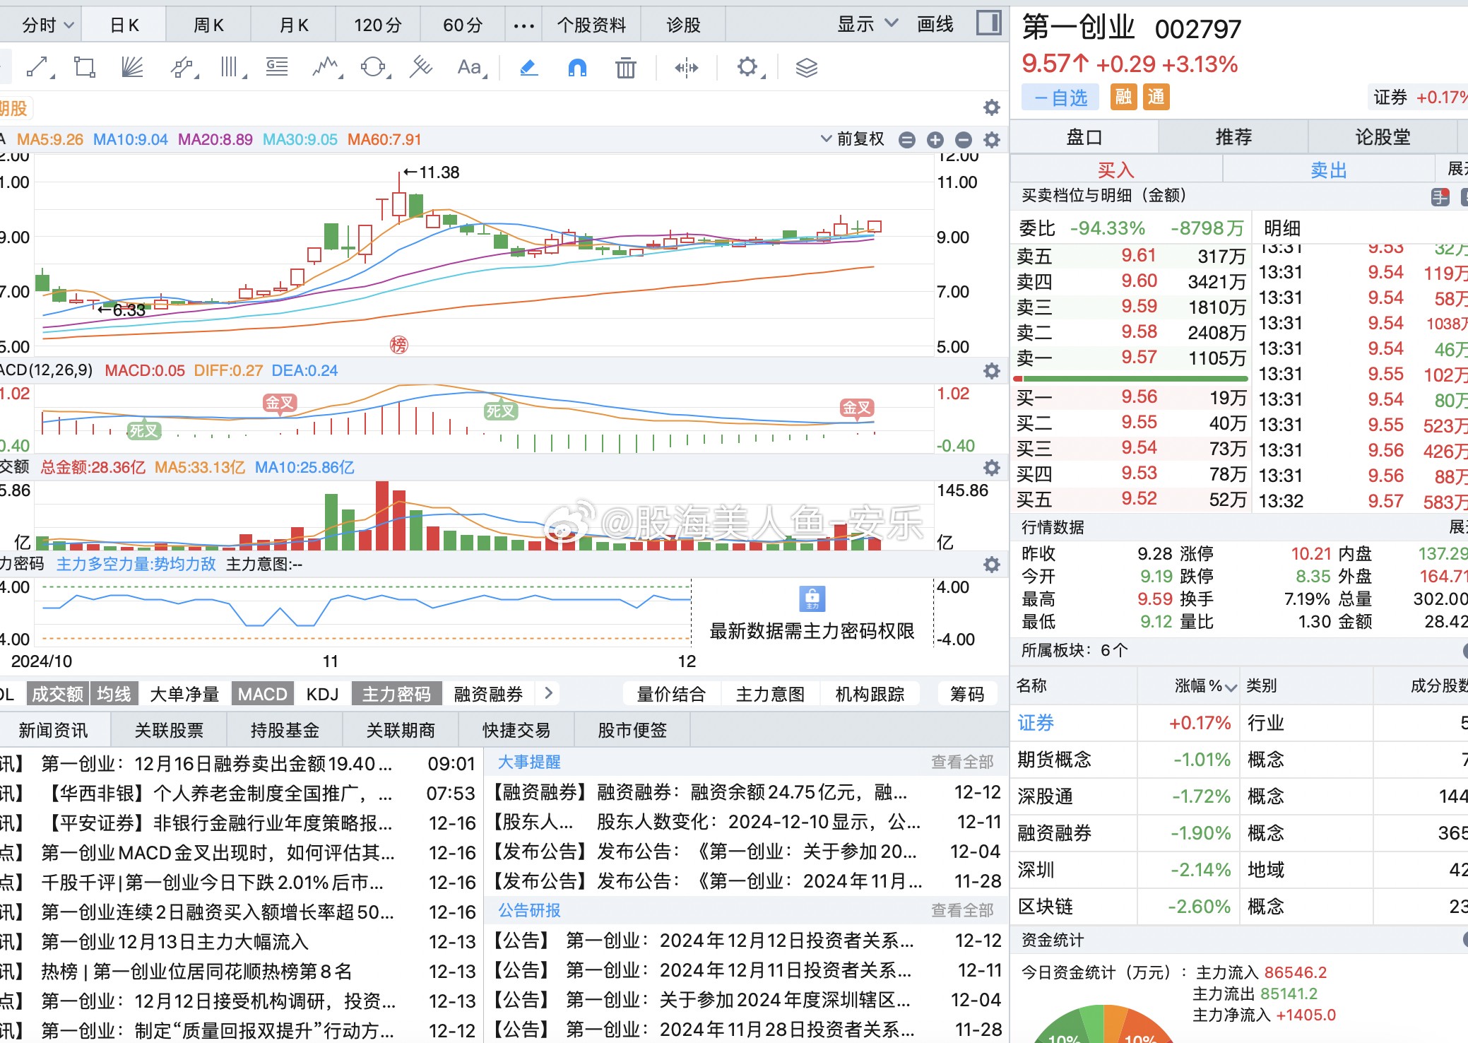Open 机构跟踪 button
The height and width of the screenshot is (1043, 1468).
pos(870,694)
